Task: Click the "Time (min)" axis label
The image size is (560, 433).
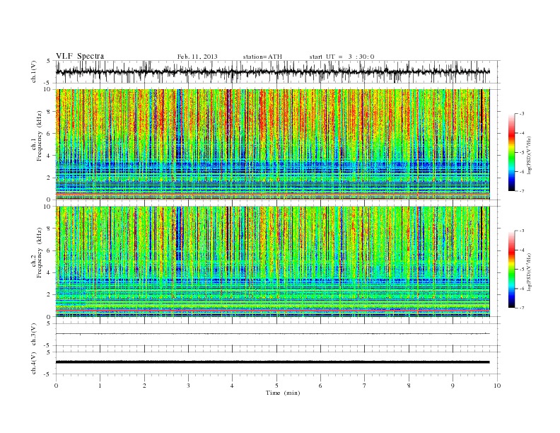Action: click(283, 393)
